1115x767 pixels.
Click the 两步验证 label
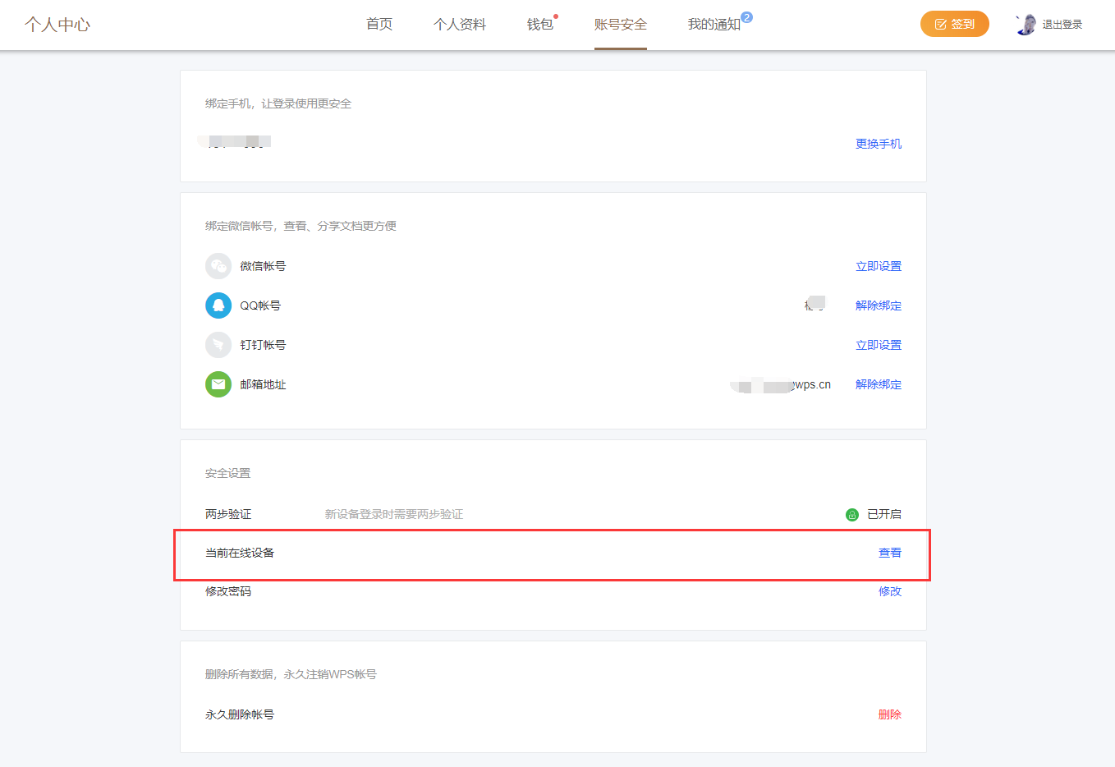pyautogui.click(x=228, y=514)
